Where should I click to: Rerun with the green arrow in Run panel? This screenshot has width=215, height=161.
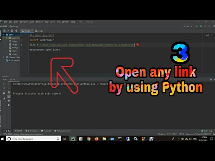4,84
